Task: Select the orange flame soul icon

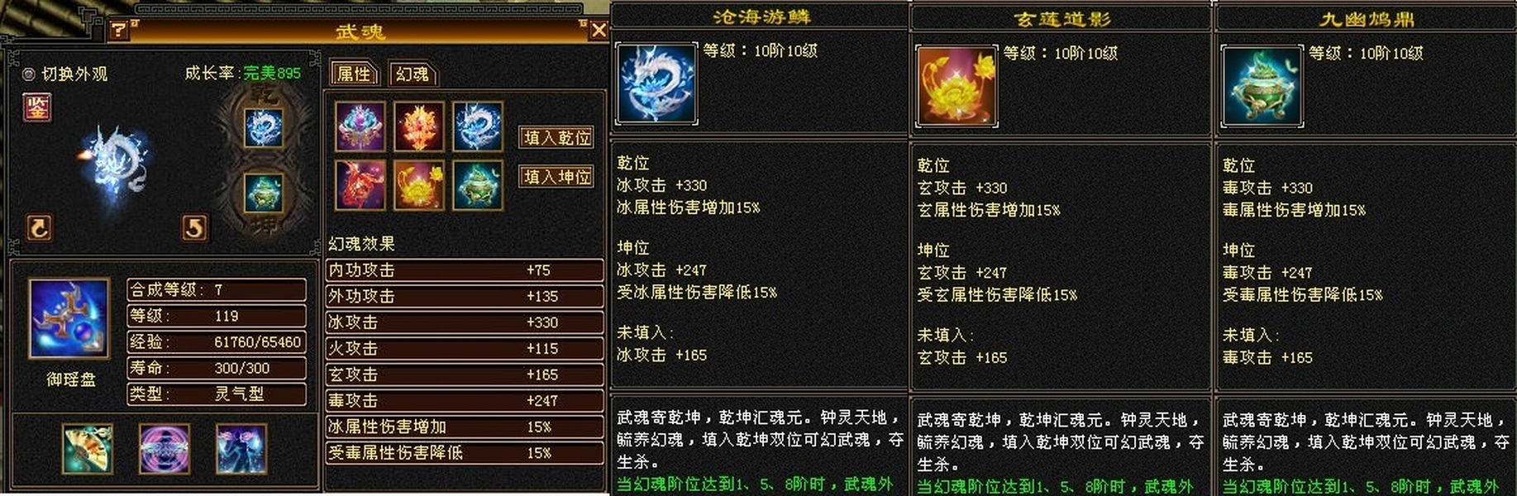Action: coord(419,126)
